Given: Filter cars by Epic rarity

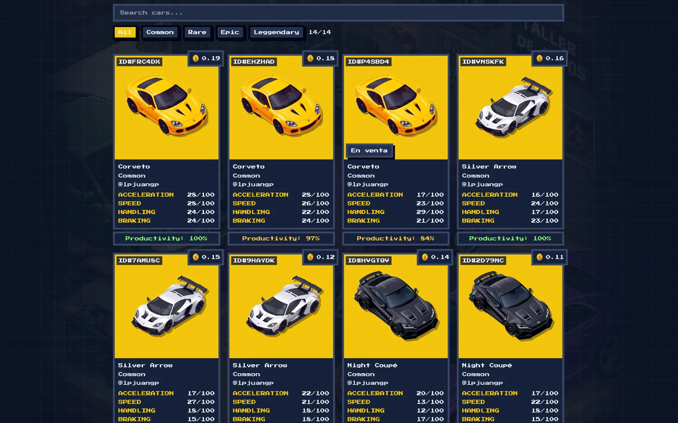Looking at the screenshot, I should [230, 32].
